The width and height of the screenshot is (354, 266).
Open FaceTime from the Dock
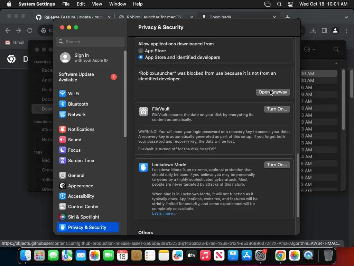click(x=109, y=255)
